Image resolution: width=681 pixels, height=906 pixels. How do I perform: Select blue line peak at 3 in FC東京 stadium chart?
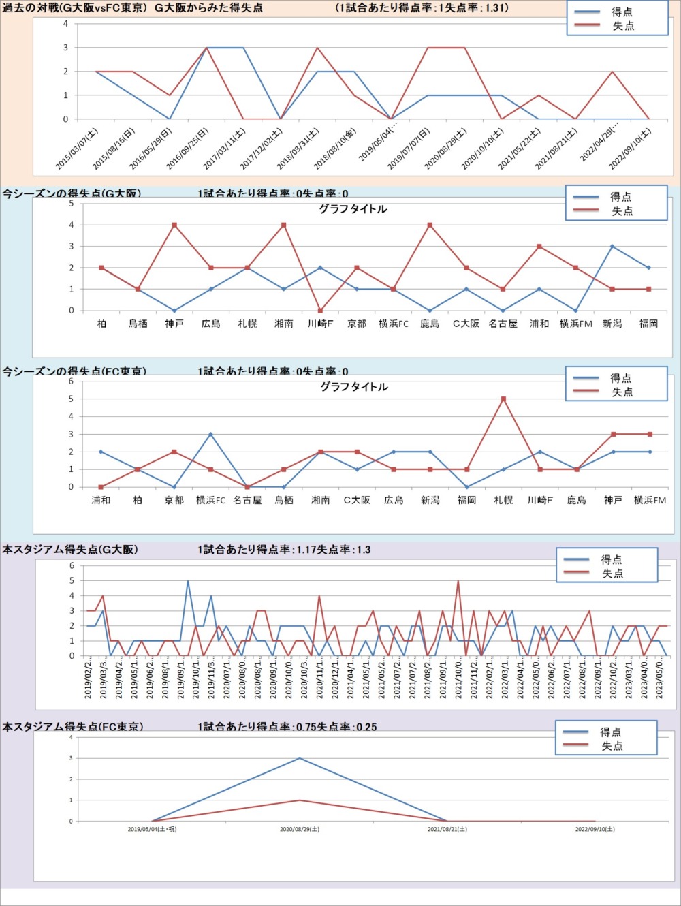coord(300,758)
